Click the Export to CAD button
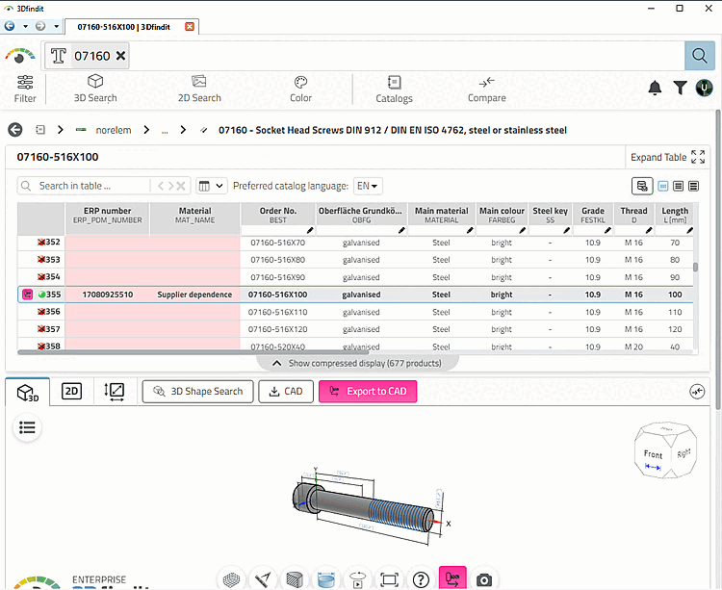The height and width of the screenshot is (590, 722). coord(368,392)
